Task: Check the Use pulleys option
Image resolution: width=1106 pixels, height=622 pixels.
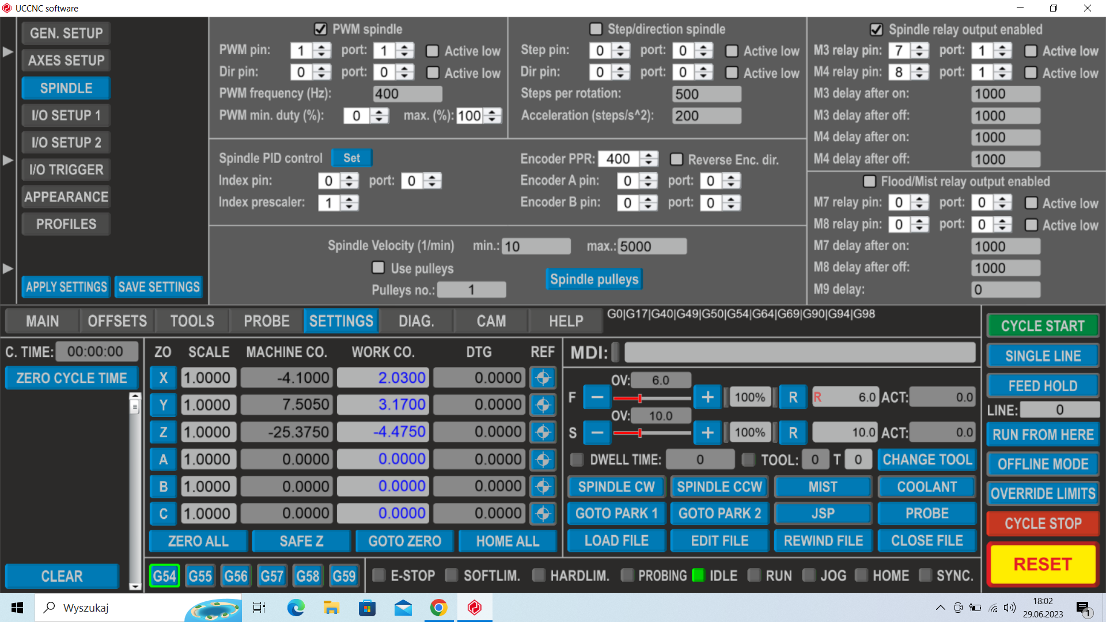Action: (378, 268)
